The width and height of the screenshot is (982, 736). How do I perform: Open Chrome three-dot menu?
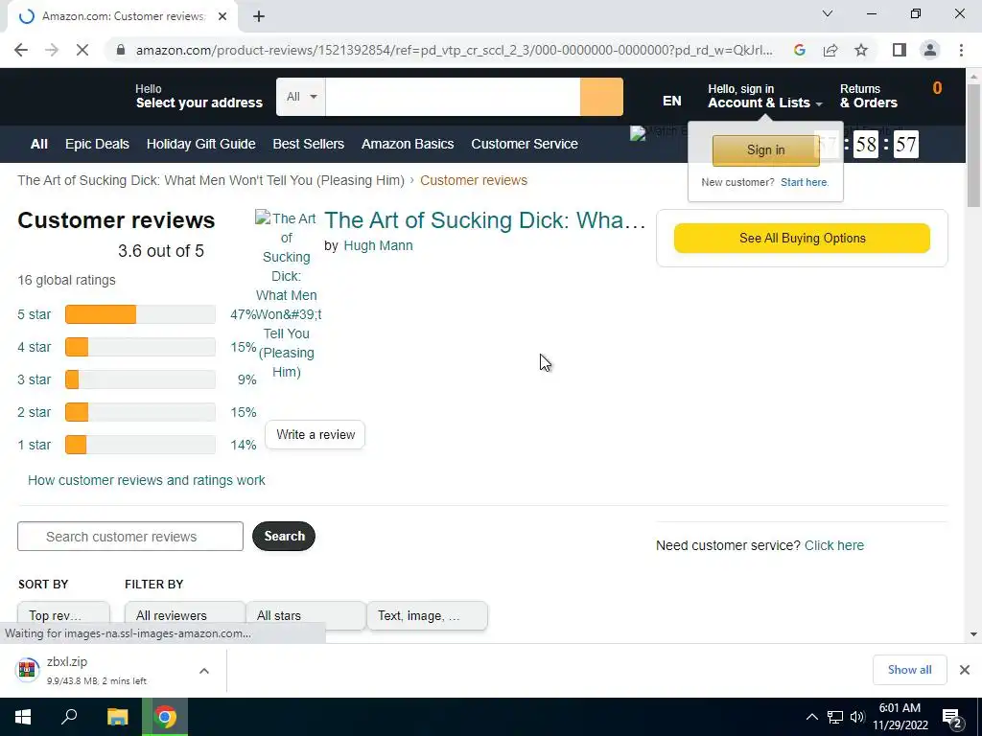tap(961, 50)
